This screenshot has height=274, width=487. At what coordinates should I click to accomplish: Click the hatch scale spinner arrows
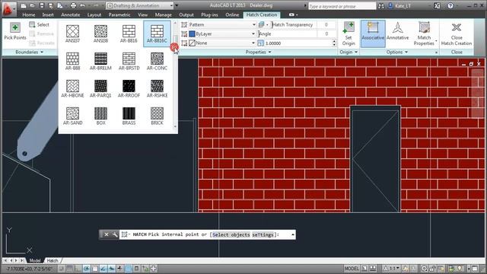(x=334, y=43)
